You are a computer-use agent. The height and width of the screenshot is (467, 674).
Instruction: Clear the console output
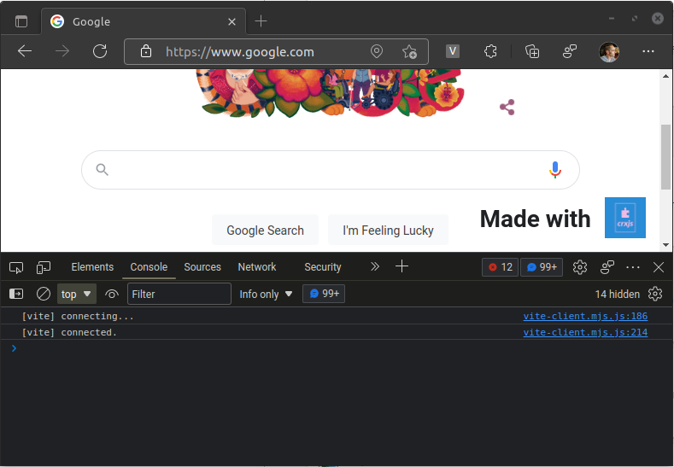point(44,294)
